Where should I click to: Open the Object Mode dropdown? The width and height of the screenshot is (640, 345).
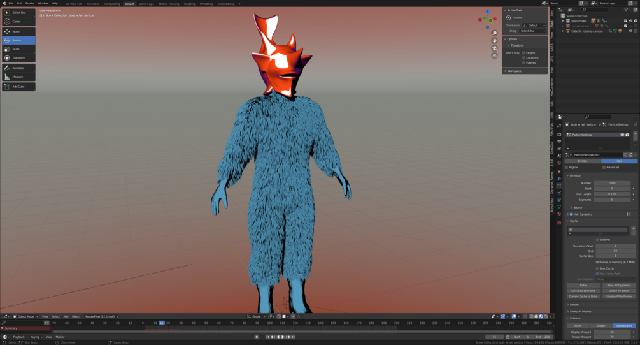point(25,316)
